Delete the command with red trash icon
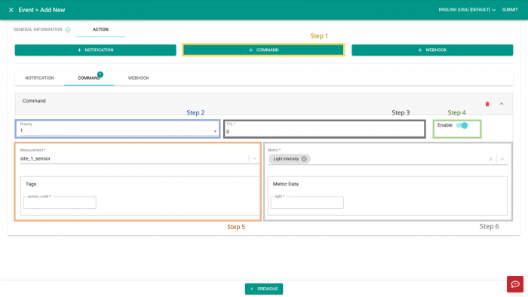Screen dimensions: 528x297 coord(487,104)
